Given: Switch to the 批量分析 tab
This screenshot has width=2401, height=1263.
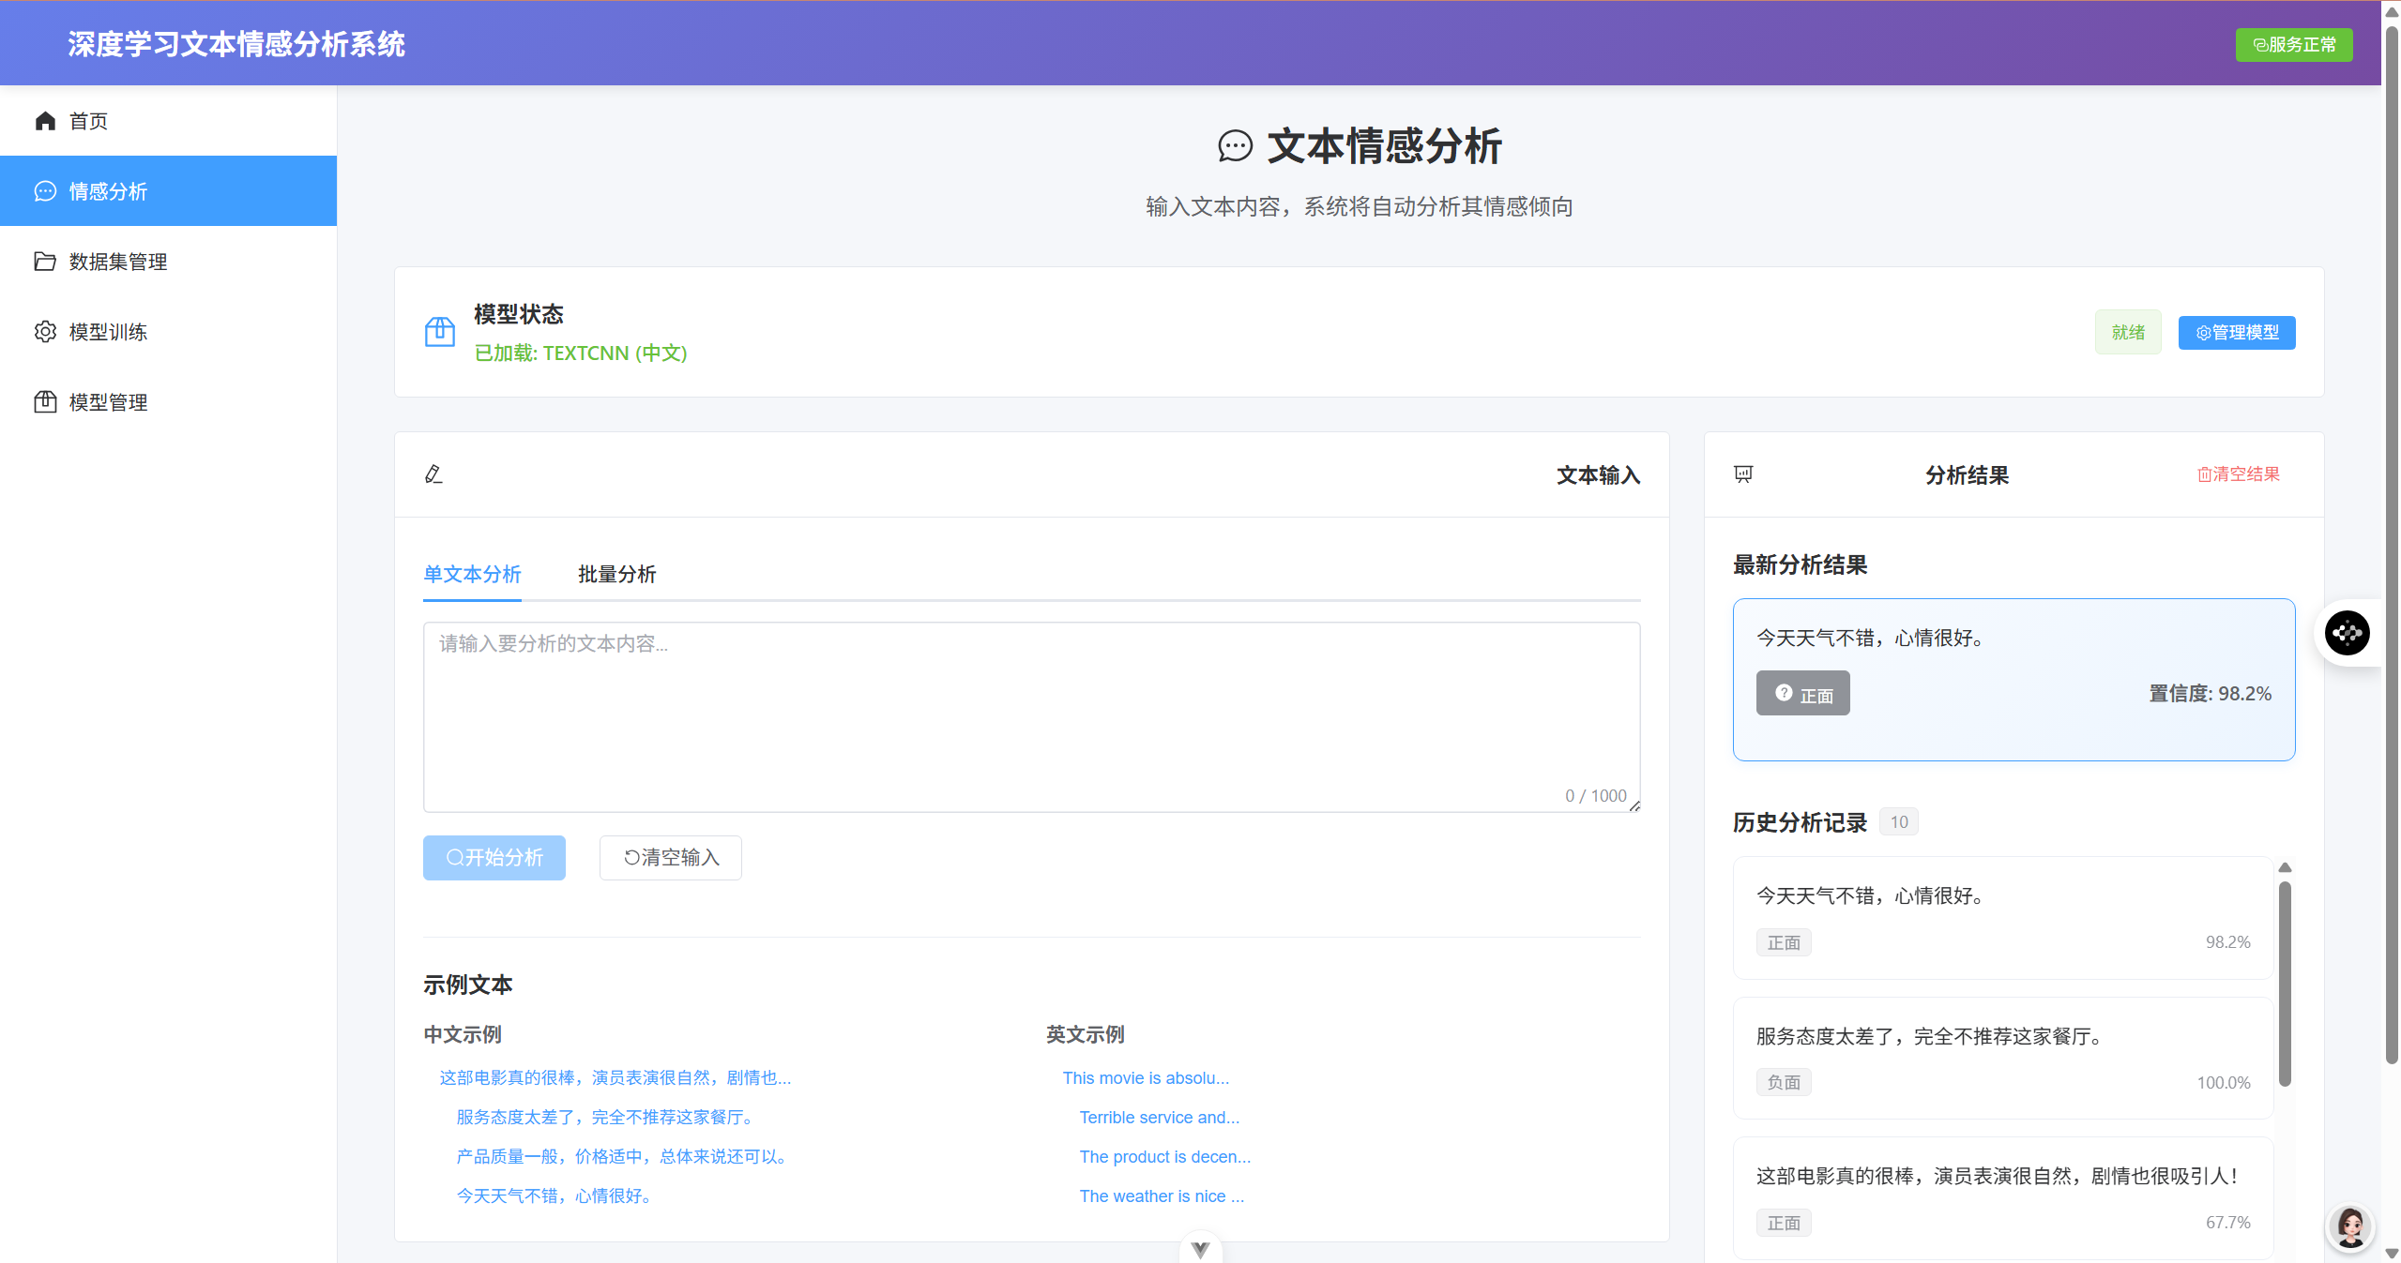Looking at the screenshot, I should tap(616, 575).
